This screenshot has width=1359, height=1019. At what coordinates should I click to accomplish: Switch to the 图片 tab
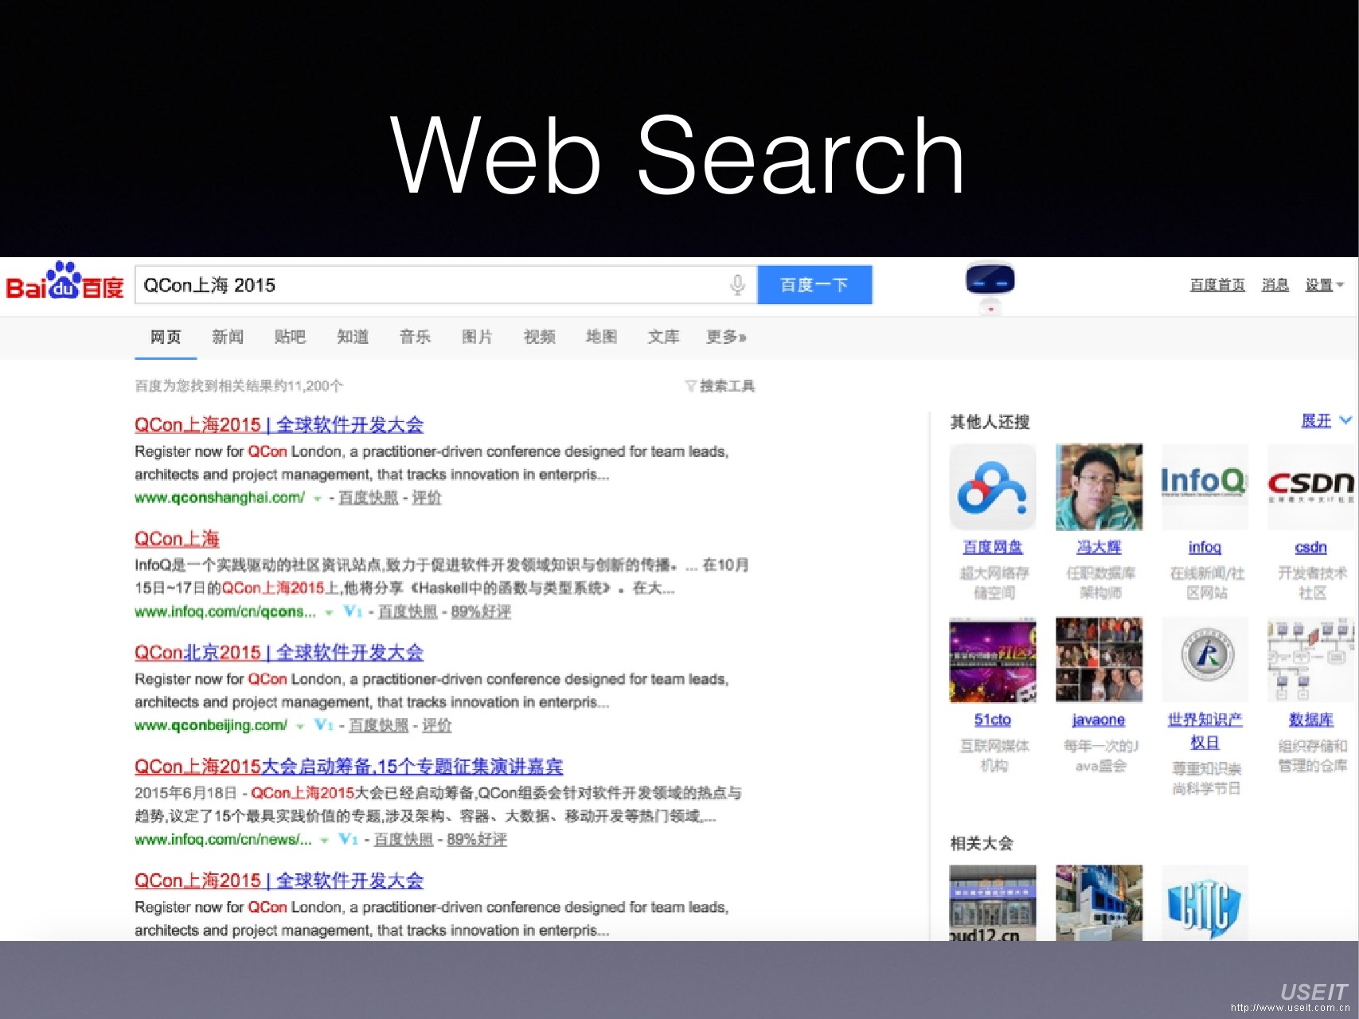pyautogui.click(x=477, y=337)
